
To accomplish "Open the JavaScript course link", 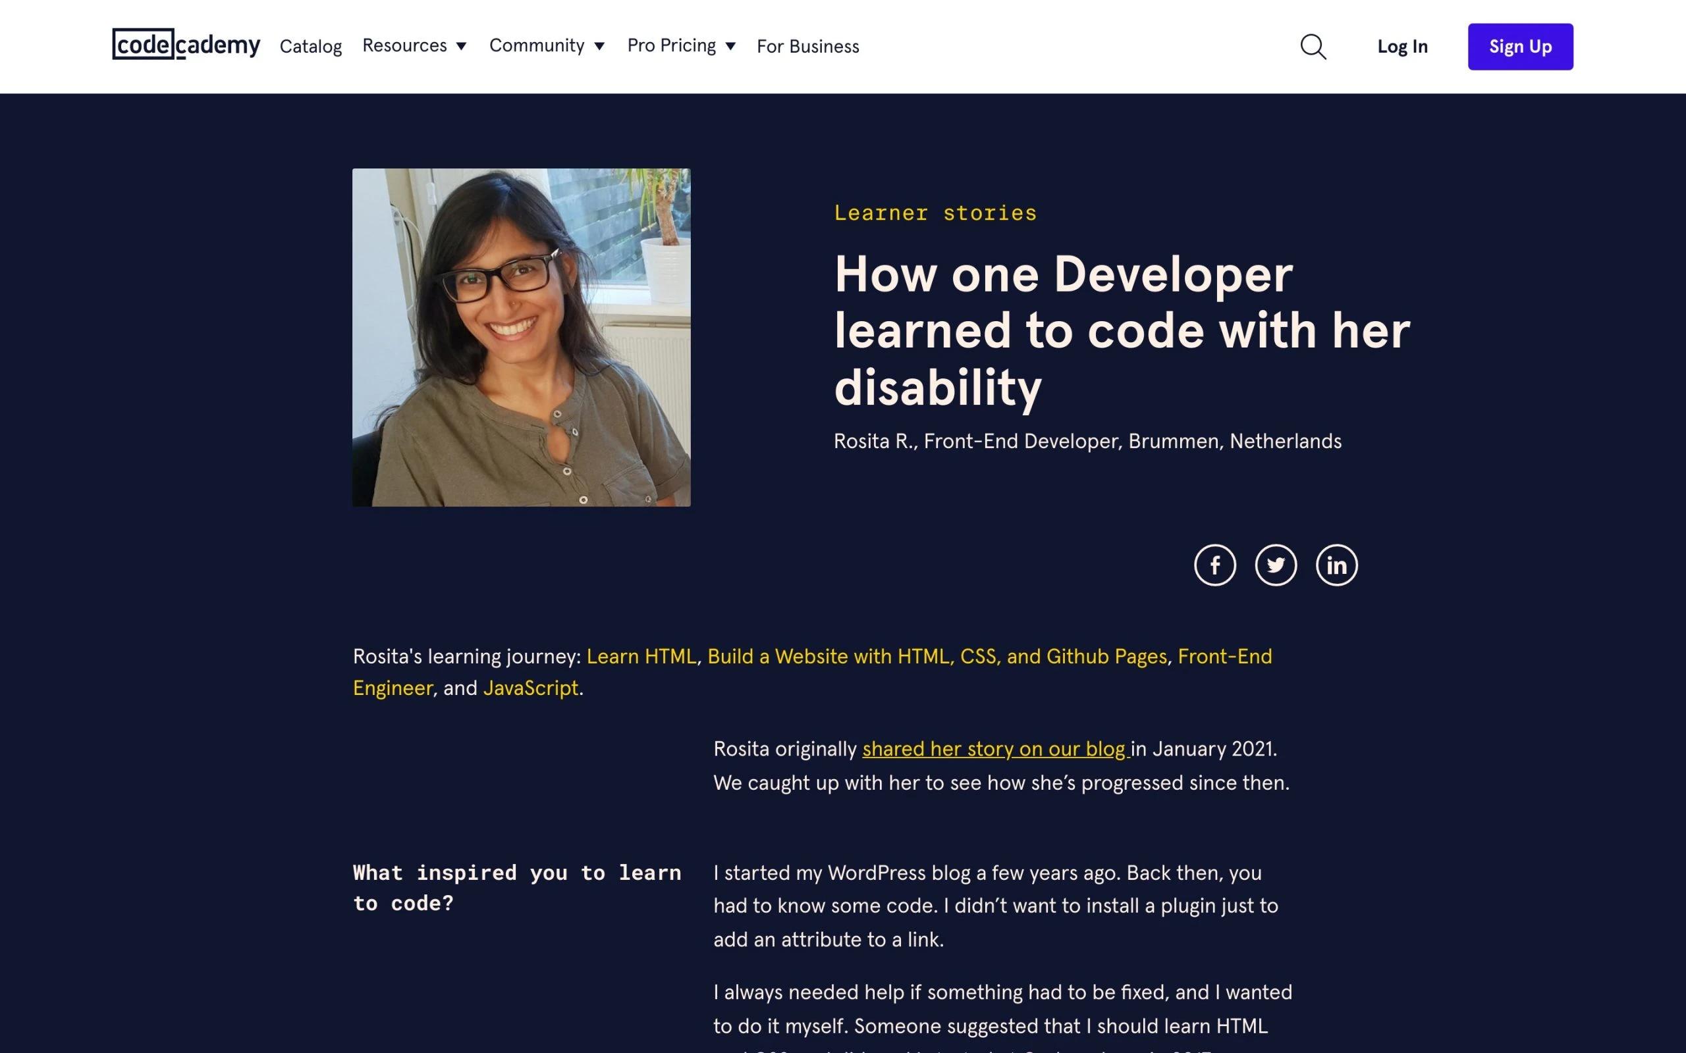I will click(530, 688).
